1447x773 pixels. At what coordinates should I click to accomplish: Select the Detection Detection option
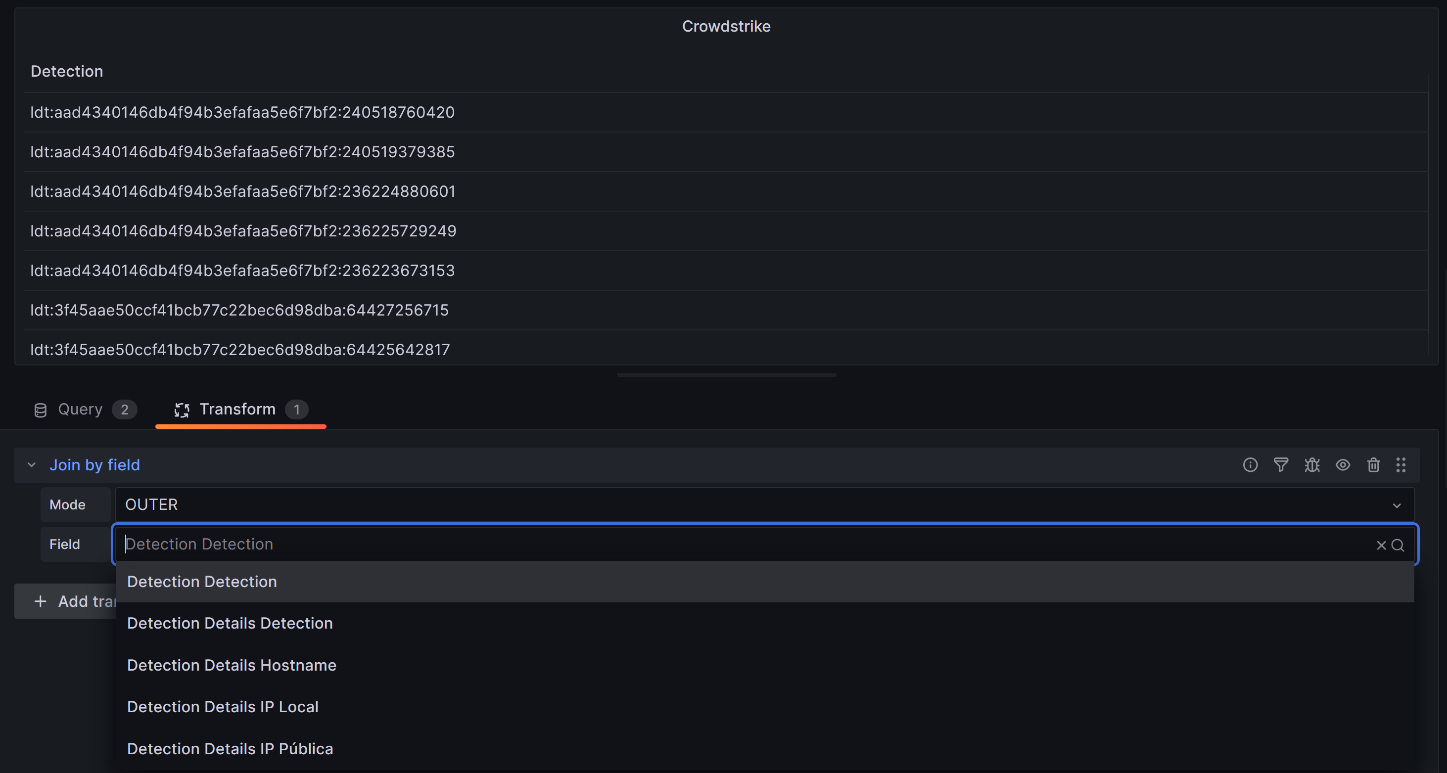click(x=202, y=582)
